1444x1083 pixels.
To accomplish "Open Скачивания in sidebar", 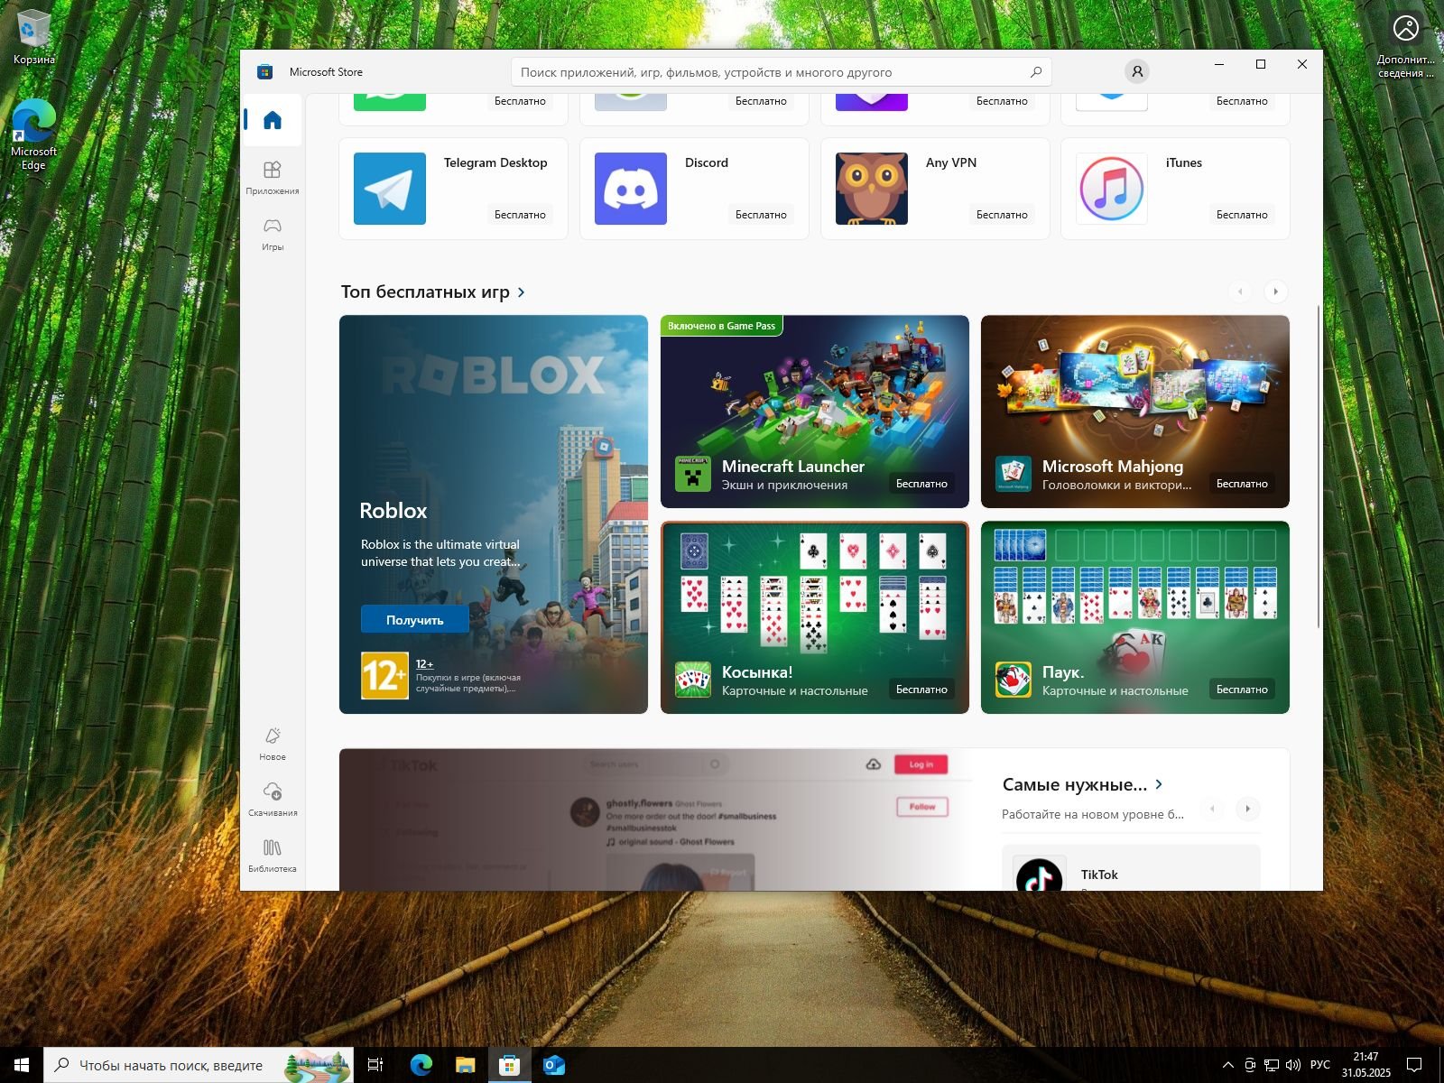I will pos(273,800).
